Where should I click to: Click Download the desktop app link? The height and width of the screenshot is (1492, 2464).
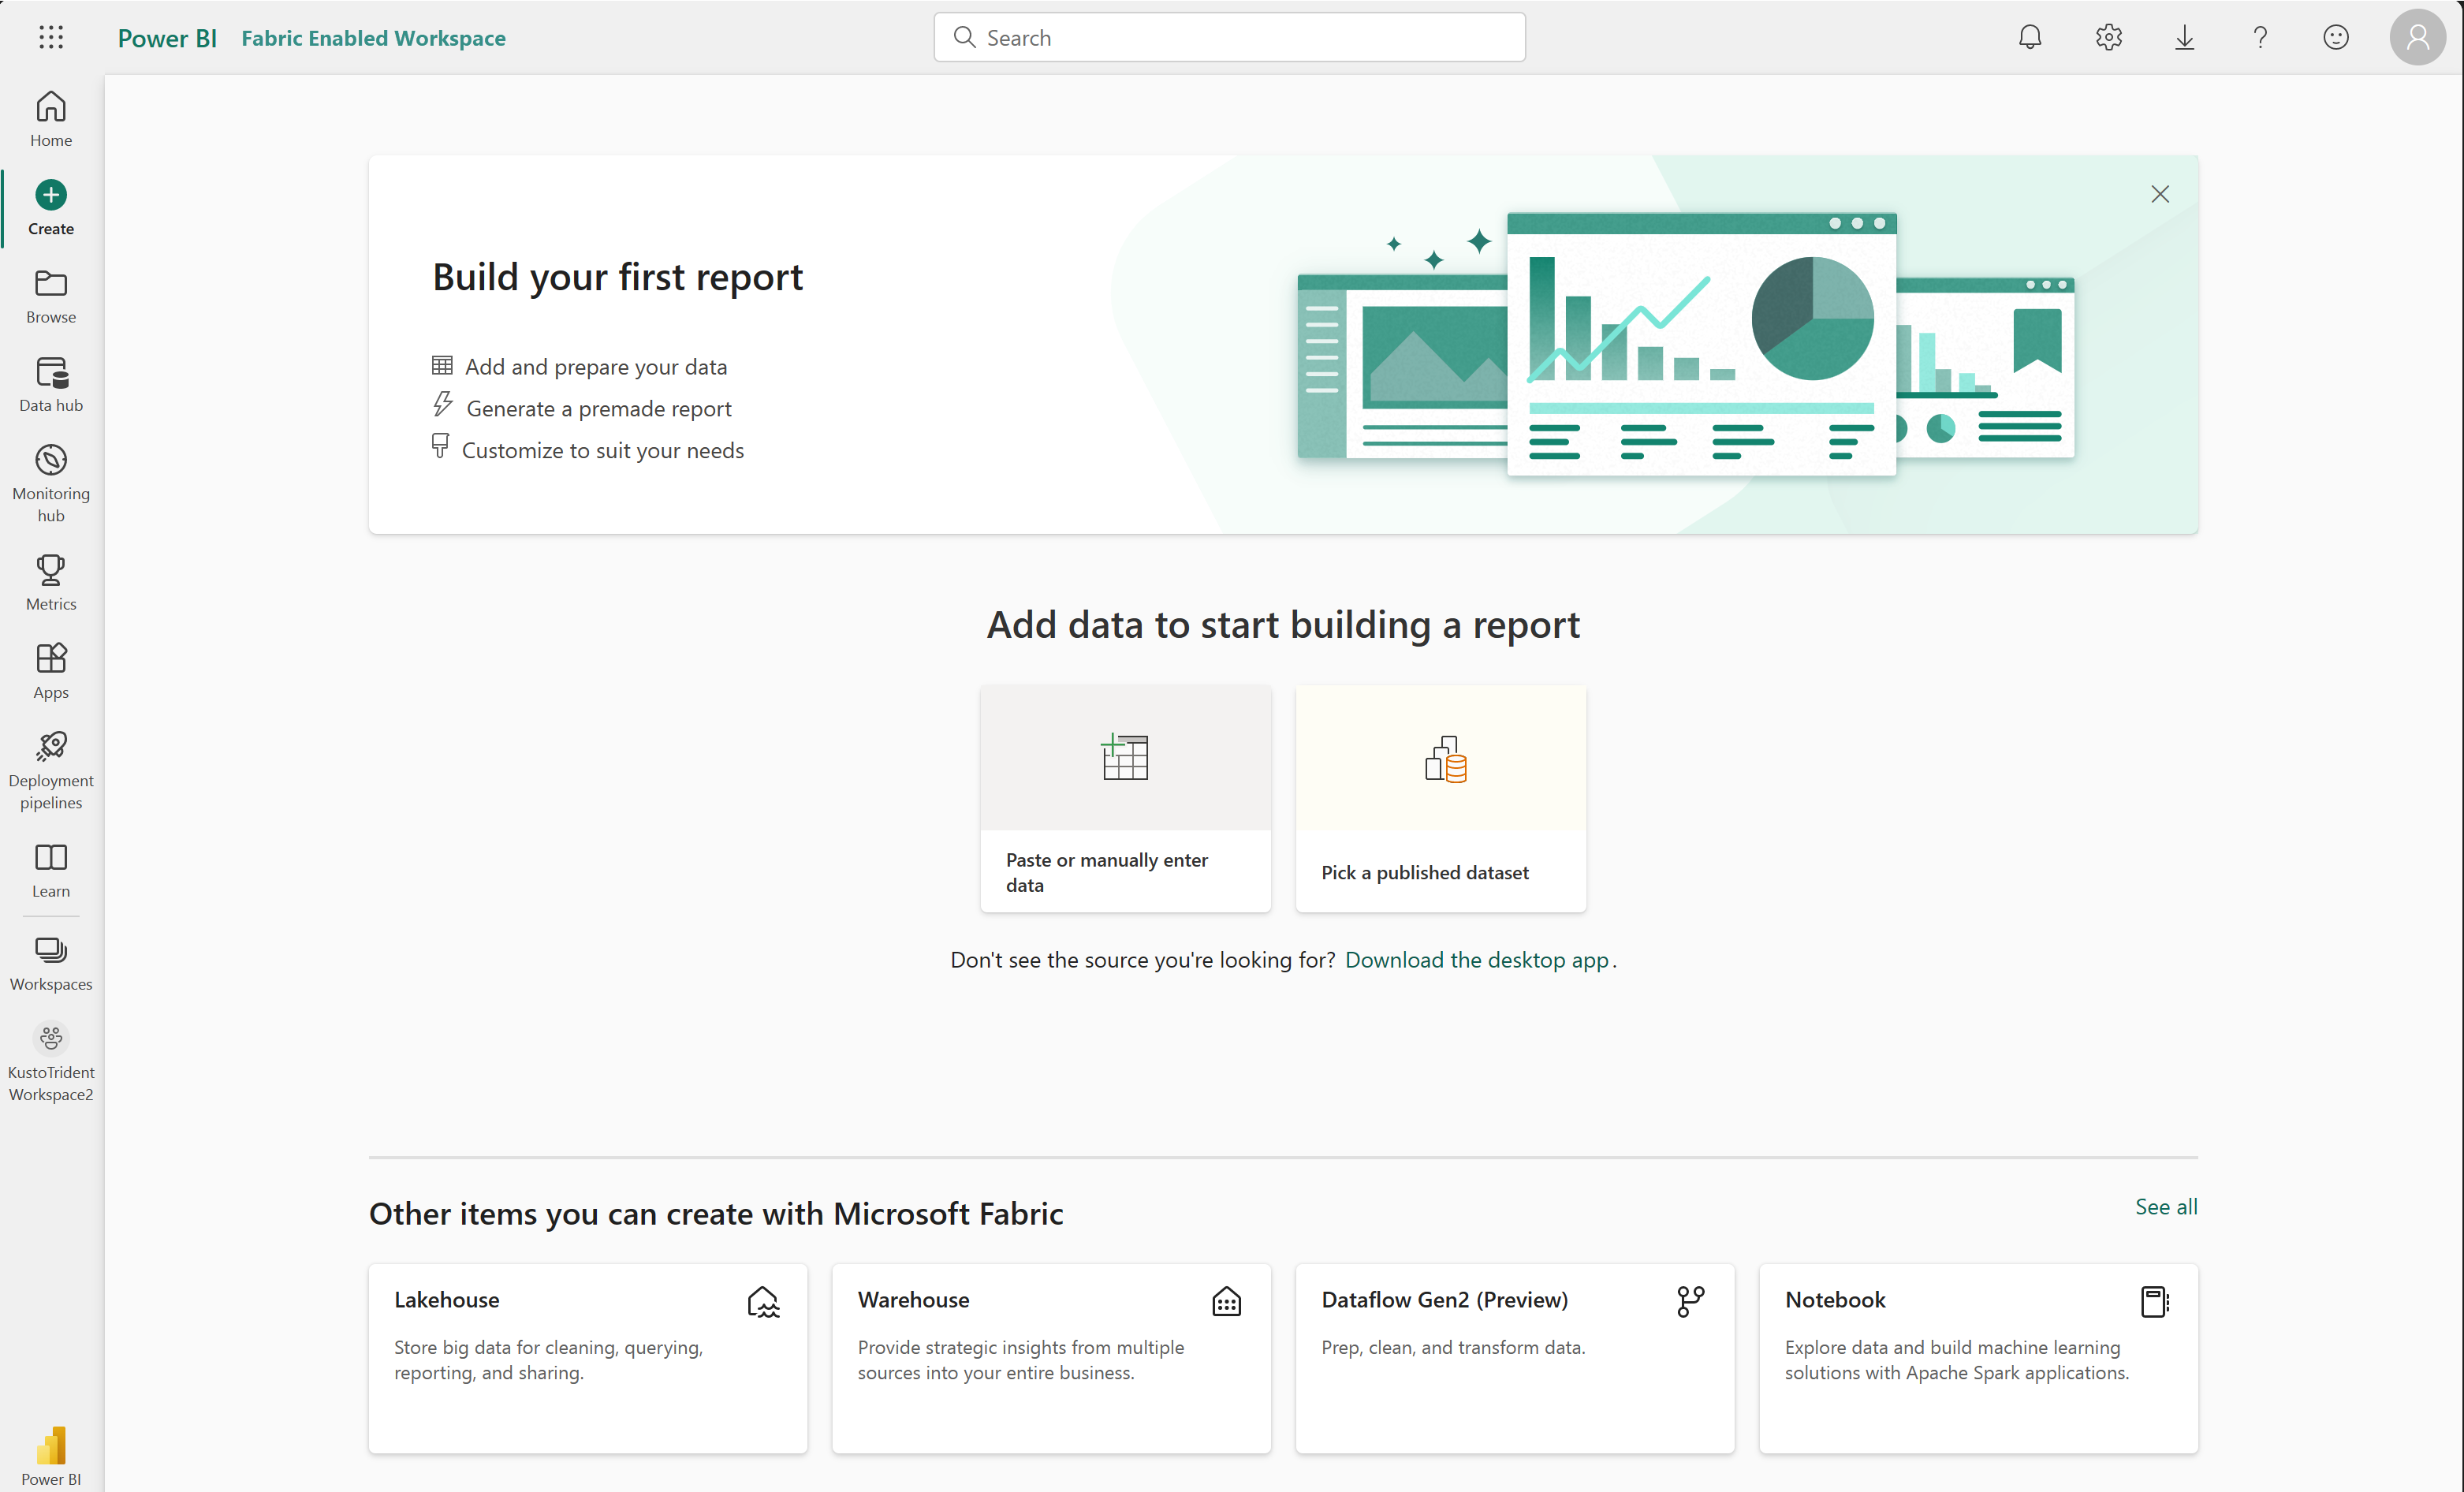1477,959
